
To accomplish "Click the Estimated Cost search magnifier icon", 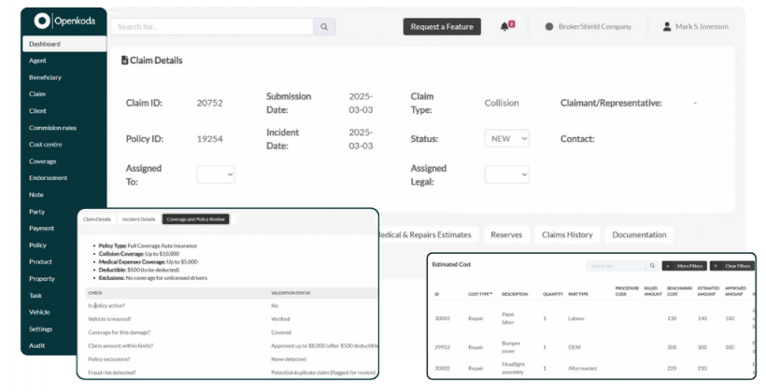I will (652, 266).
